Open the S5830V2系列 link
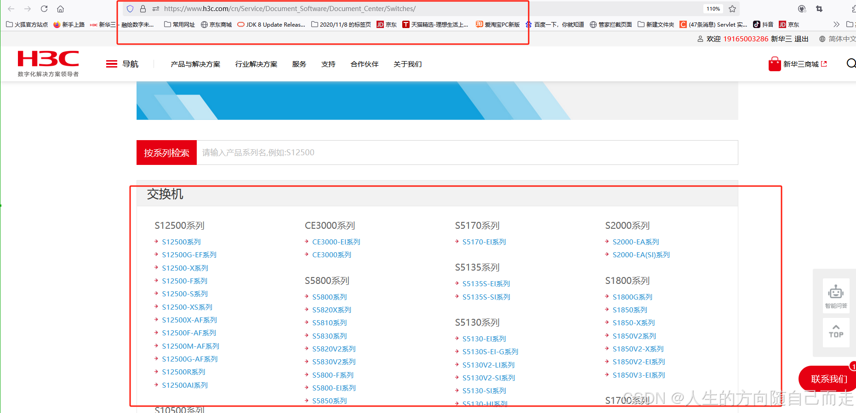The image size is (856, 413). (x=334, y=362)
